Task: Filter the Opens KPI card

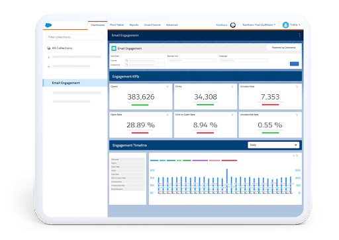Action: 168,87
